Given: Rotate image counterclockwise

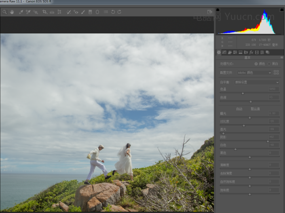Looking at the screenshot, I should (113, 12).
